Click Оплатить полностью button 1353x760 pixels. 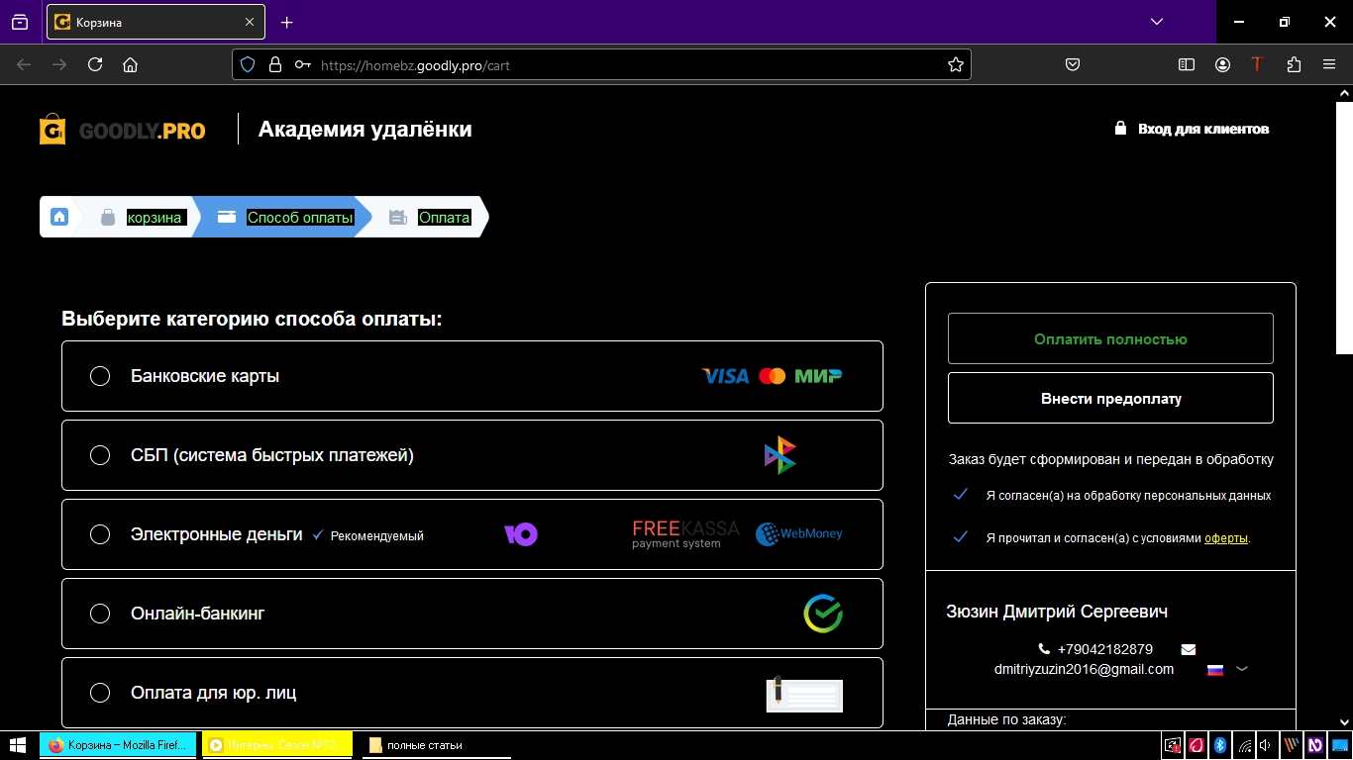(x=1110, y=339)
